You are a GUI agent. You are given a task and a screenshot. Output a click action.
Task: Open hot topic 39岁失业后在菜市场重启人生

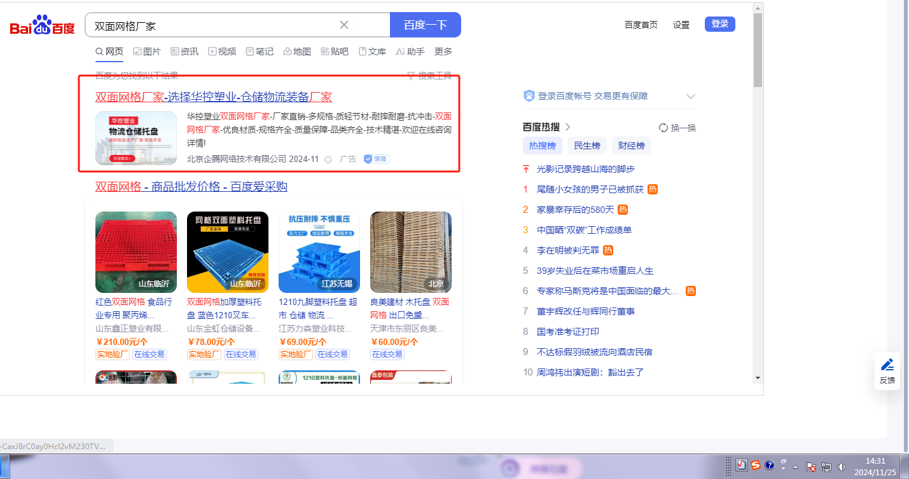(595, 271)
